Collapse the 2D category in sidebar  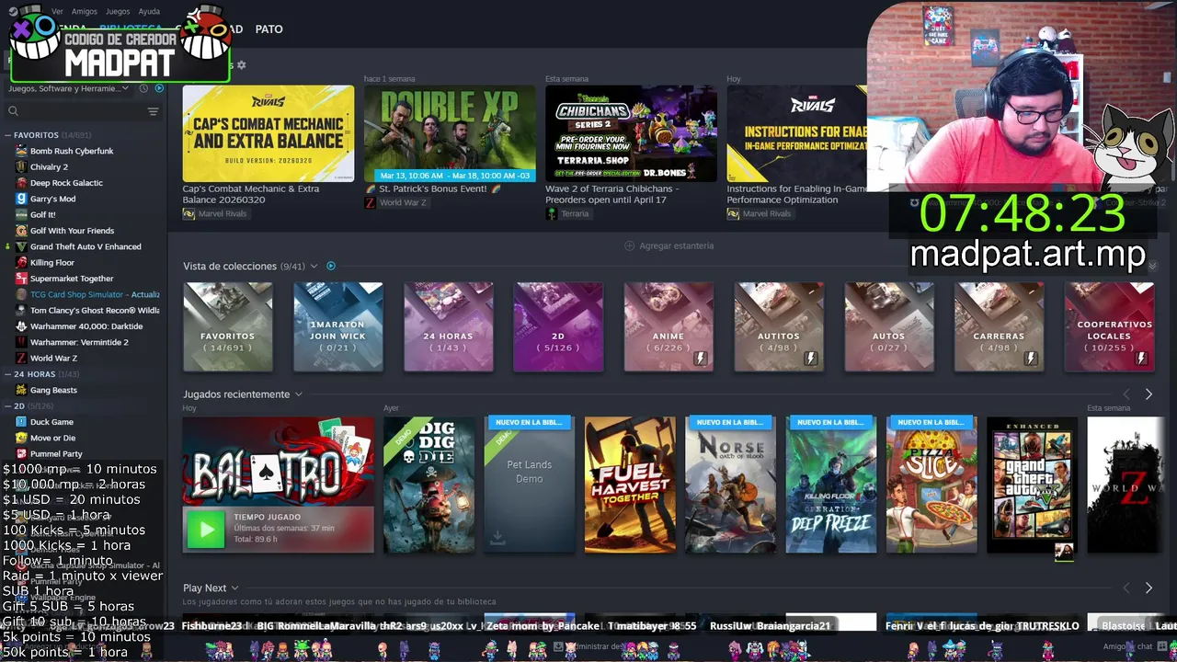point(7,405)
